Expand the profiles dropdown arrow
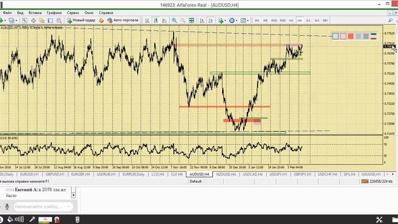The image size is (398, 224). click(16, 21)
